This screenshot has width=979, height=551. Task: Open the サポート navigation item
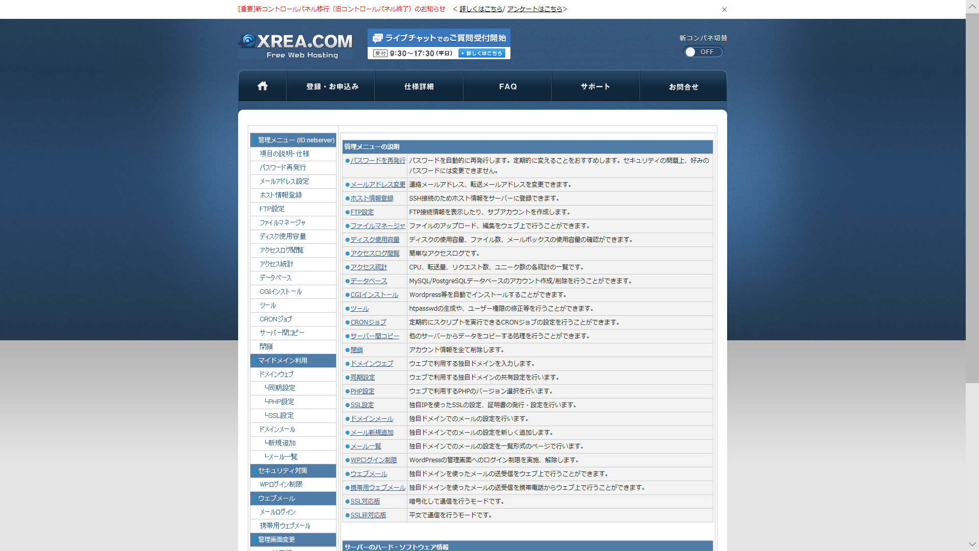point(595,87)
